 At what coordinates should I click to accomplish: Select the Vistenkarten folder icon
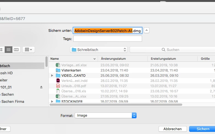pyautogui.click(x=58, y=70)
